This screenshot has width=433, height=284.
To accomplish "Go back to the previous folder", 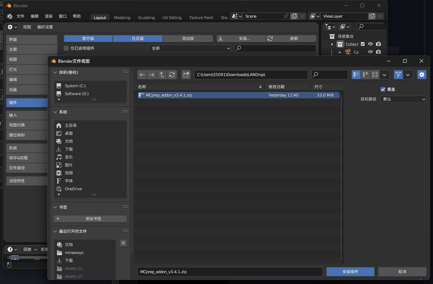I will [x=142, y=75].
